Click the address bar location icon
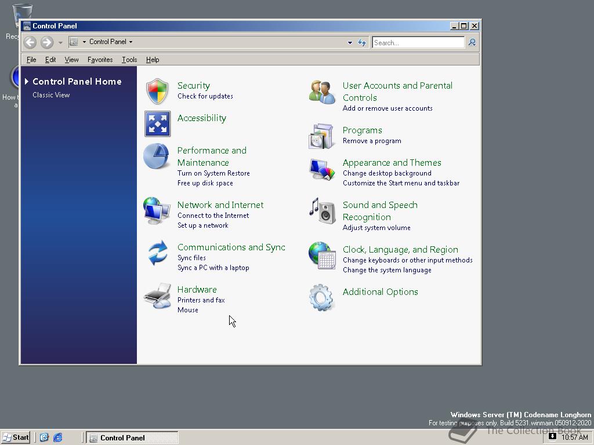The height and width of the screenshot is (445, 594). pyautogui.click(x=74, y=42)
